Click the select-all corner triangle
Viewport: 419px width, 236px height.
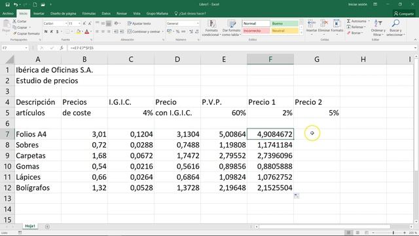click(10, 60)
